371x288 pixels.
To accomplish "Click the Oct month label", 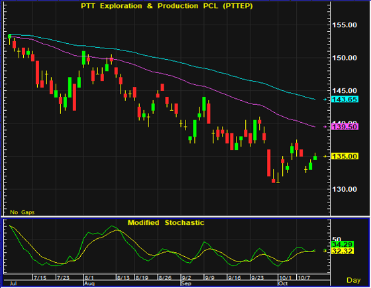I will [284, 283].
